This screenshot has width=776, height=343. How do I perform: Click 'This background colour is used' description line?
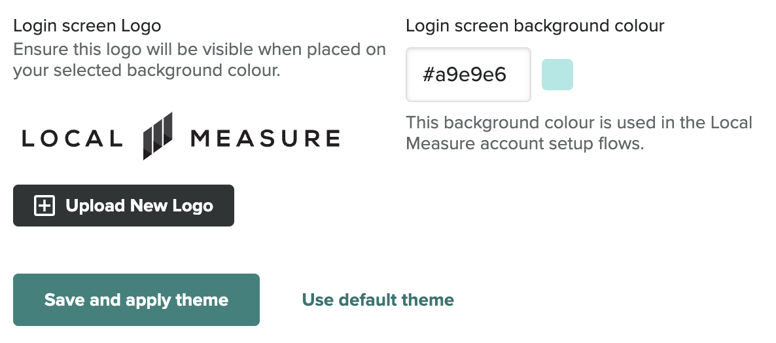(x=579, y=122)
